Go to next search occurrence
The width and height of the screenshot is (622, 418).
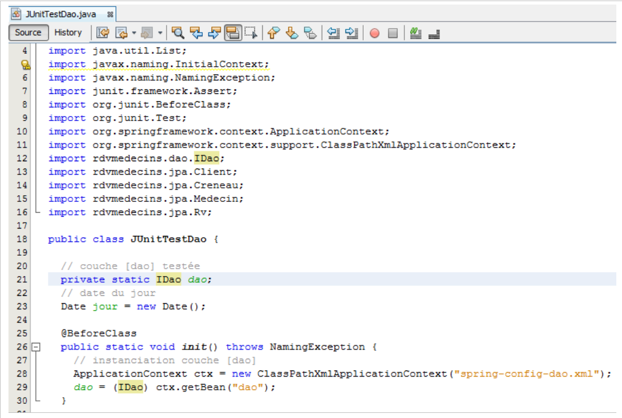pyautogui.click(x=214, y=33)
